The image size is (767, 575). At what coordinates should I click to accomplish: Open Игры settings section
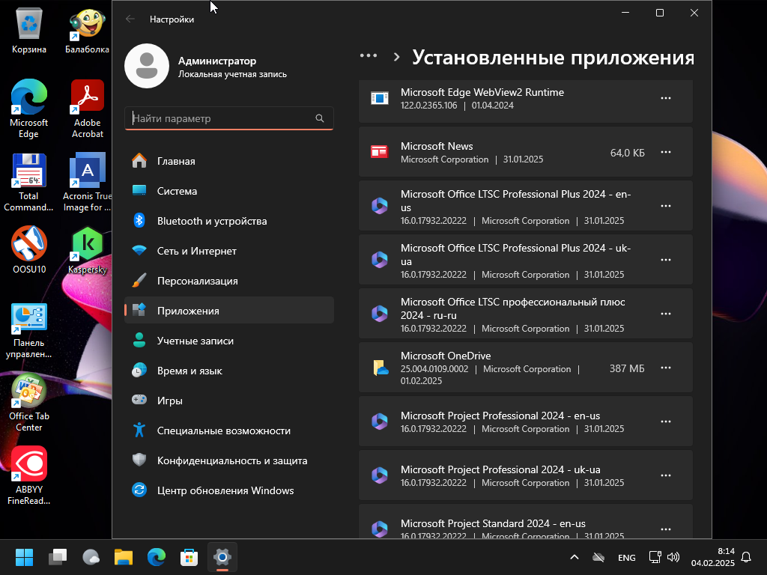pos(229,401)
